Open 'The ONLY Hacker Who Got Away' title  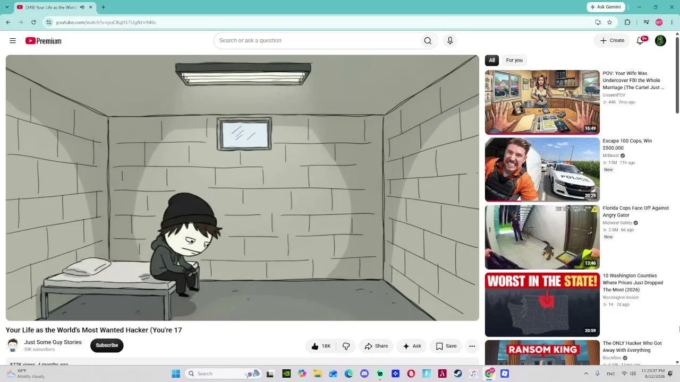point(632,347)
